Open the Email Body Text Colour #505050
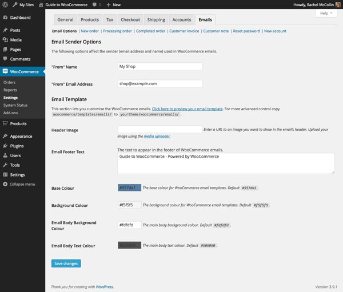 pos(130,245)
